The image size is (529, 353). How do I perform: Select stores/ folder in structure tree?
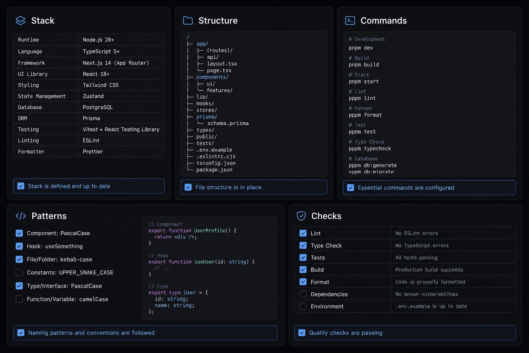[207, 110]
